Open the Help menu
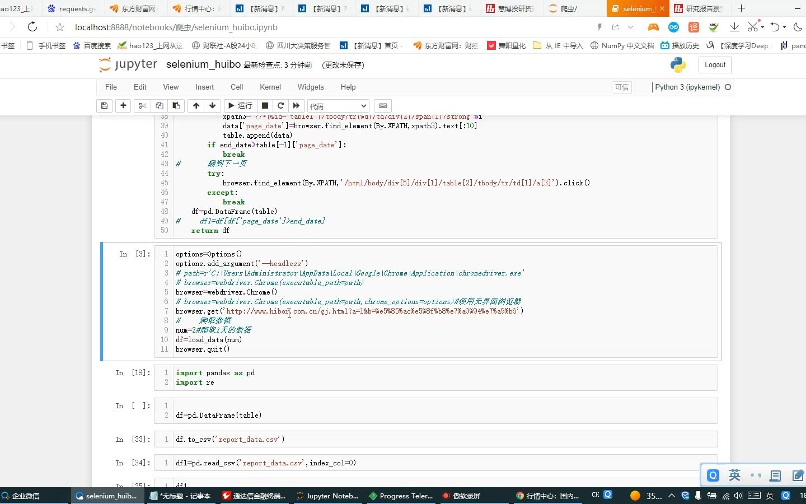The image size is (806, 504). click(348, 87)
